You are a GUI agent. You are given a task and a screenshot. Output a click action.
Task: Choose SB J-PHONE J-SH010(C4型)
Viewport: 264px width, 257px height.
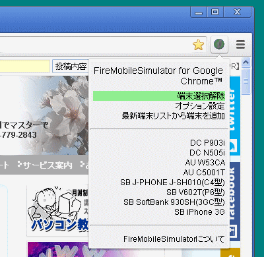(x=172, y=183)
